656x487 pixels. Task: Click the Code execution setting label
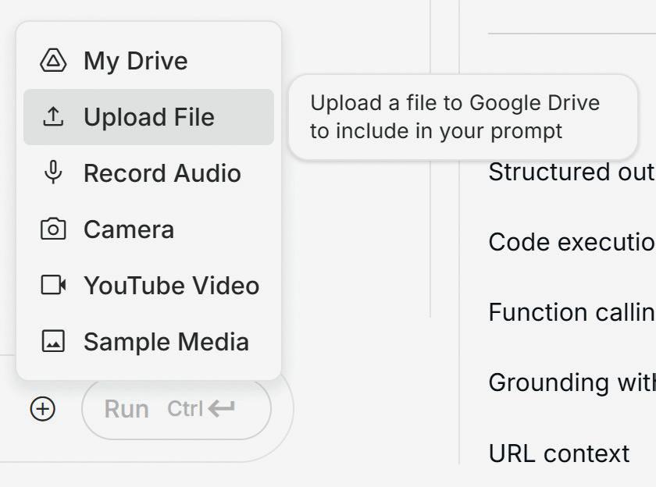[x=571, y=242]
